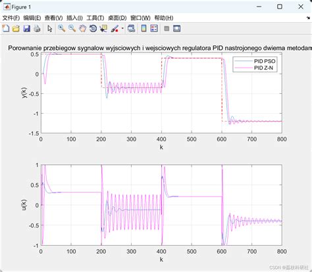312x272 pixels.
Task: Click the New Figure toolbar icon
Action: (6, 28)
